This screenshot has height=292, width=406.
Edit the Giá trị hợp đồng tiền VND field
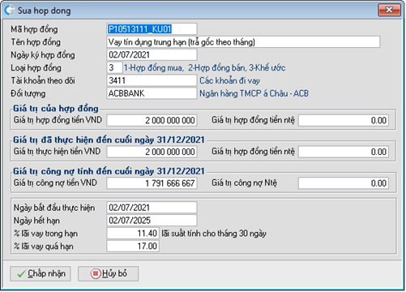[152, 120]
